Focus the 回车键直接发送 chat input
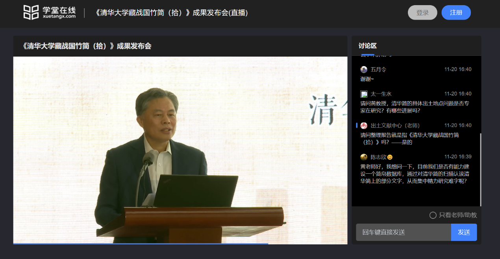 click(x=403, y=232)
